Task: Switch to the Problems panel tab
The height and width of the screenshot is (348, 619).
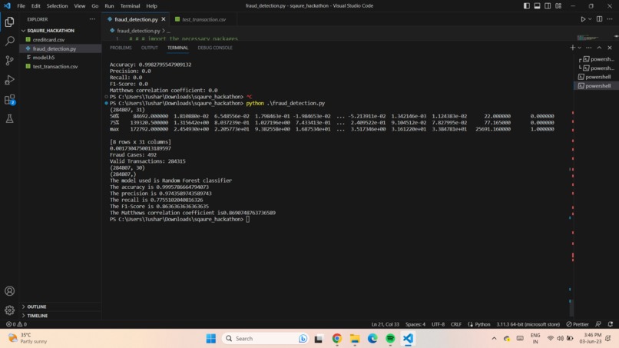Action: tap(121, 48)
